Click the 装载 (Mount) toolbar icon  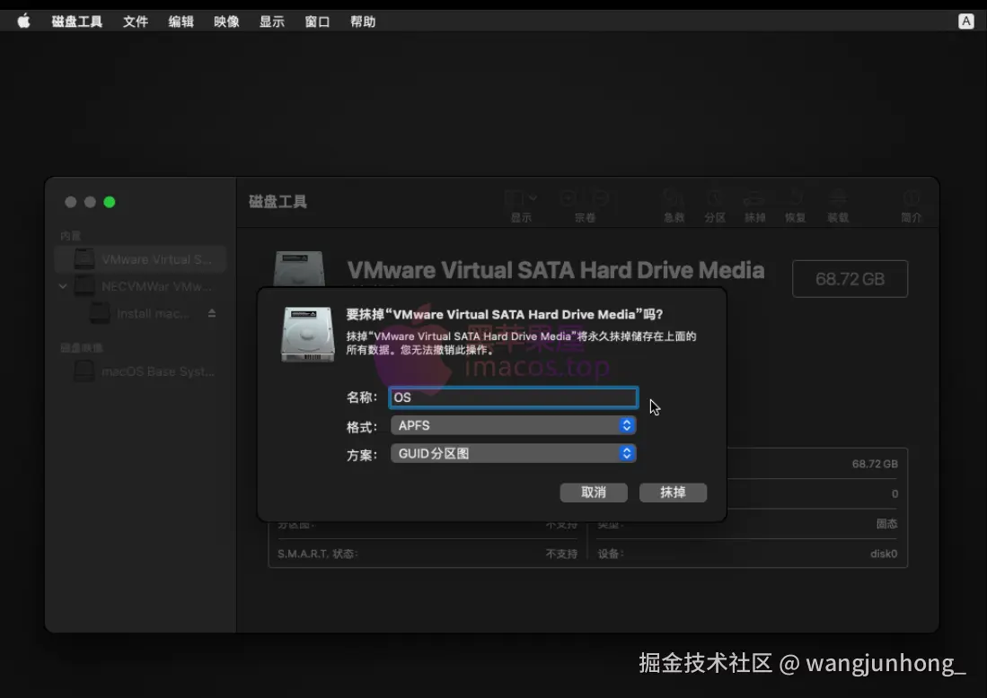[837, 203]
